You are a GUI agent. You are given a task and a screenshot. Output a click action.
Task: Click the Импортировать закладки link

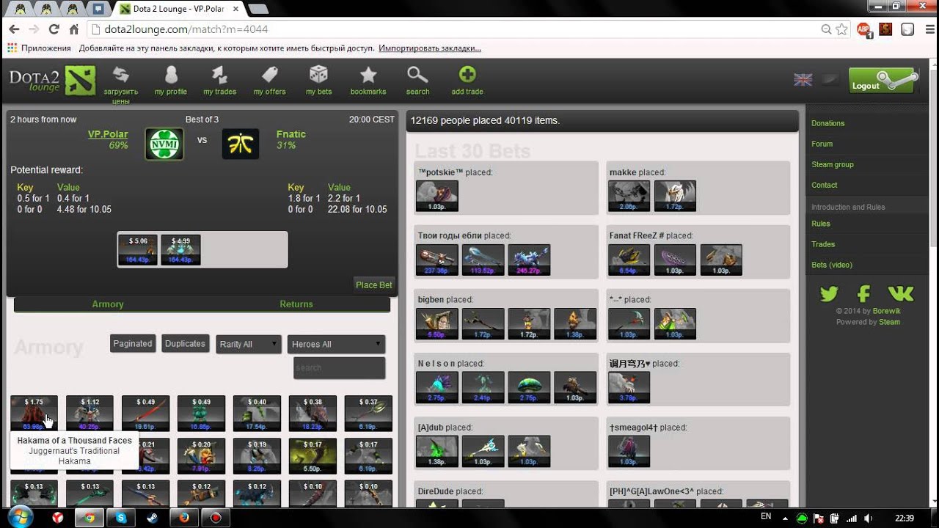click(430, 48)
